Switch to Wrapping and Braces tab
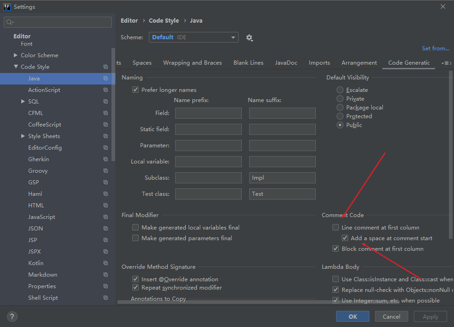Image resolution: width=454 pixels, height=327 pixels. pyautogui.click(x=192, y=63)
